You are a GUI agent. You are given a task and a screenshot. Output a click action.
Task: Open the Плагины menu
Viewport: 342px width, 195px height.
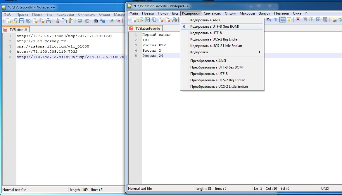[281, 13]
